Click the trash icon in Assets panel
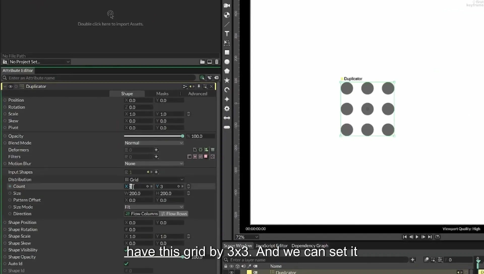This screenshot has height=274, width=484. pyautogui.click(x=217, y=62)
